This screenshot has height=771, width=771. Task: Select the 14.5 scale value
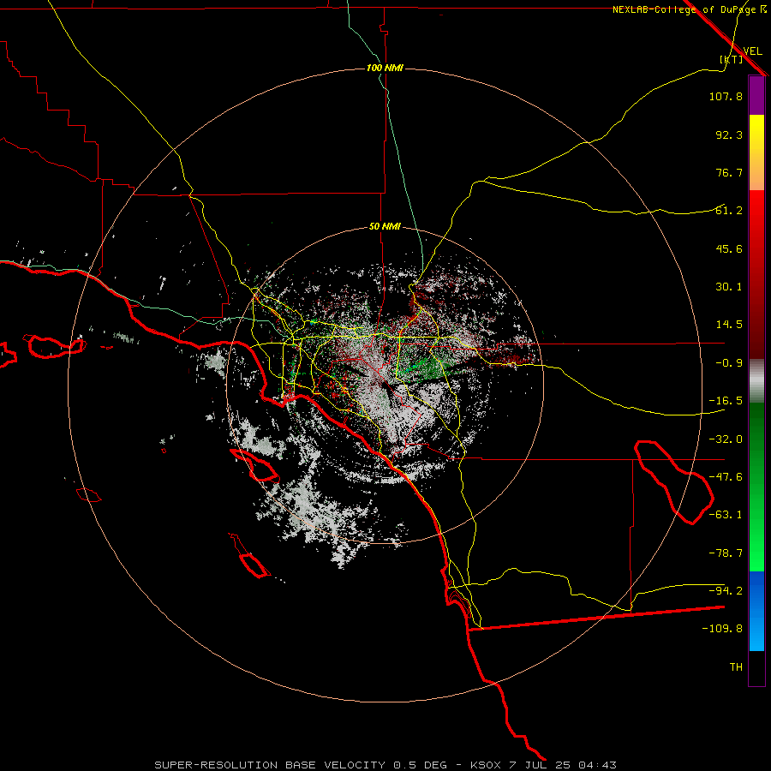click(729, 325)
